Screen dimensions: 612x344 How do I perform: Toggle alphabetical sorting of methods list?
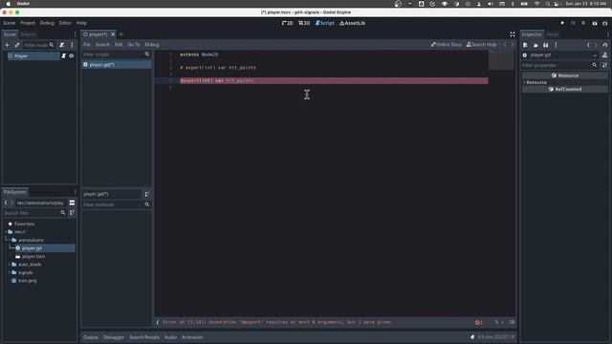click(x=147, y=194)
